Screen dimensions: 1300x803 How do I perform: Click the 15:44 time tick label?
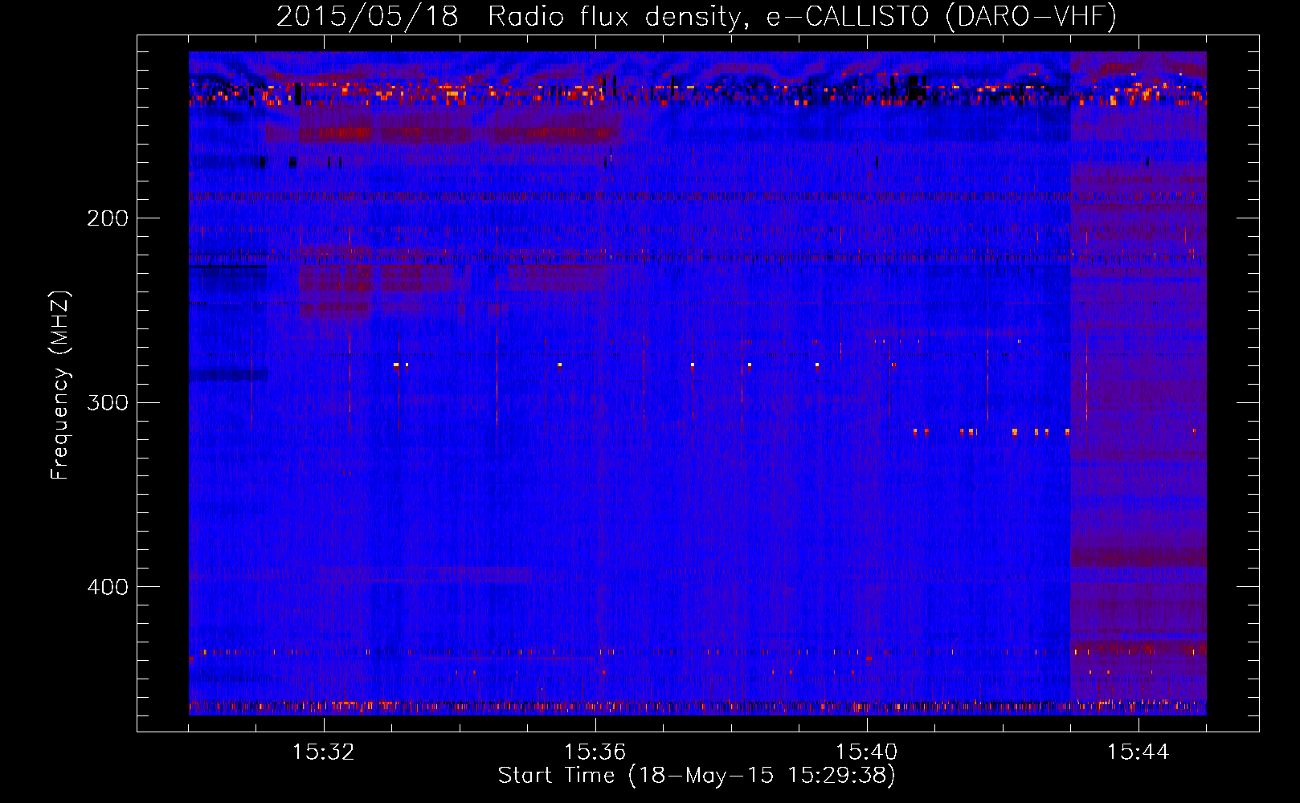click(x=1139, y=752)
